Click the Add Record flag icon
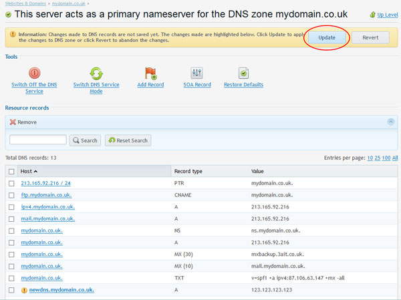401x300 pixels. tap(150, 73)
